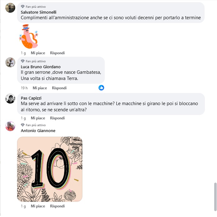Click the diamond badge above Salvatore Simonelli
217x217 pixels.
(x=23, y=7)
